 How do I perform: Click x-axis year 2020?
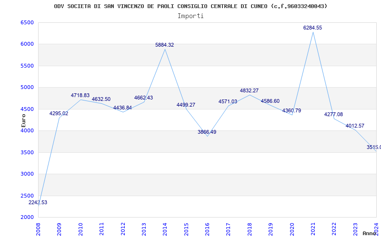292,229
